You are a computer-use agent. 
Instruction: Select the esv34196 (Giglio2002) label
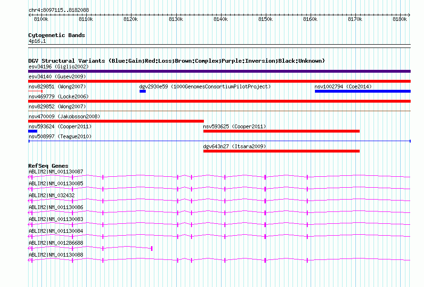click(59, 67)
